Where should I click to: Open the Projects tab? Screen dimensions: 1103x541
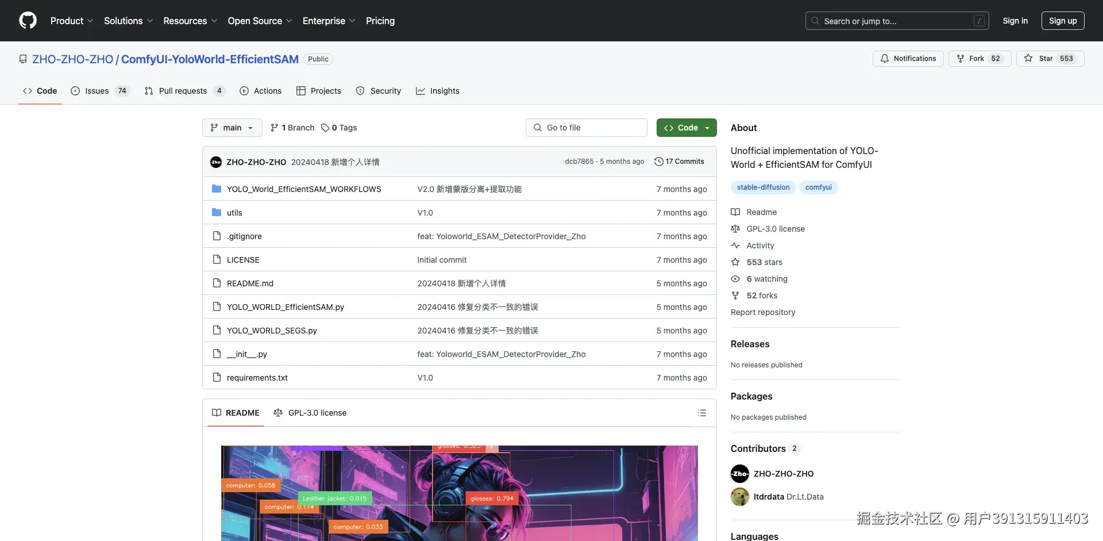pos(319,91)
